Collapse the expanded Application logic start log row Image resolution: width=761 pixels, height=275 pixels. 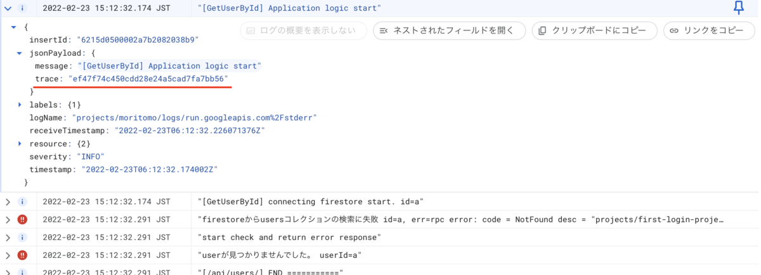[8, 8]
